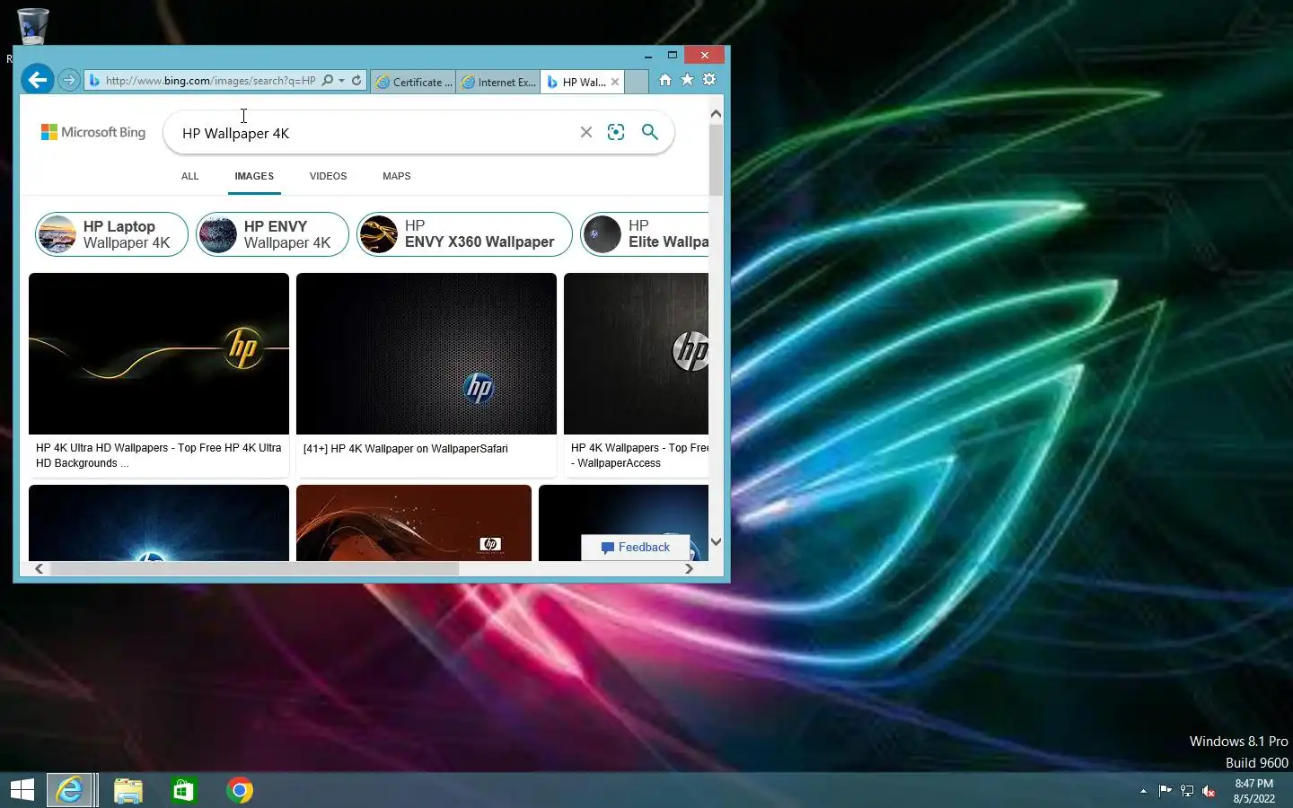Click the vertical scrollbar up arrow
The height and width of the screenshot is (808, 1293).
coord(716,114)
